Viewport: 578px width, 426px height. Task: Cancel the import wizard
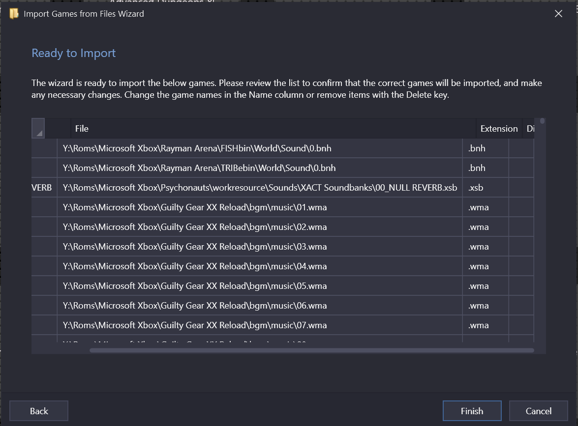point(539,411)
